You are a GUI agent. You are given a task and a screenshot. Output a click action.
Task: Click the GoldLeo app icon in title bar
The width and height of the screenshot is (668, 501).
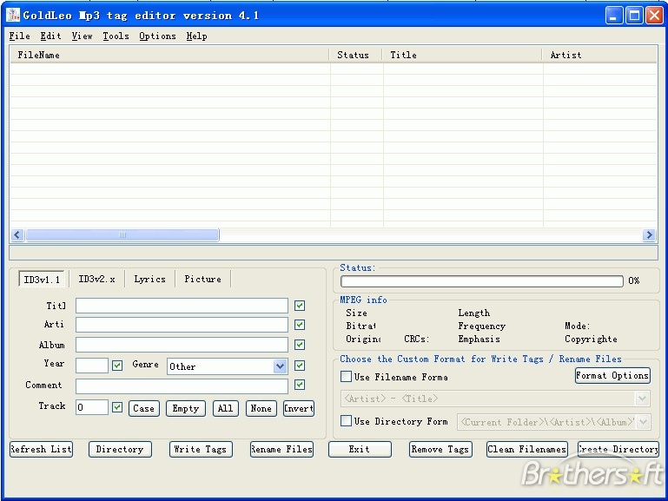pyautogui.click(x=13, y=16)
